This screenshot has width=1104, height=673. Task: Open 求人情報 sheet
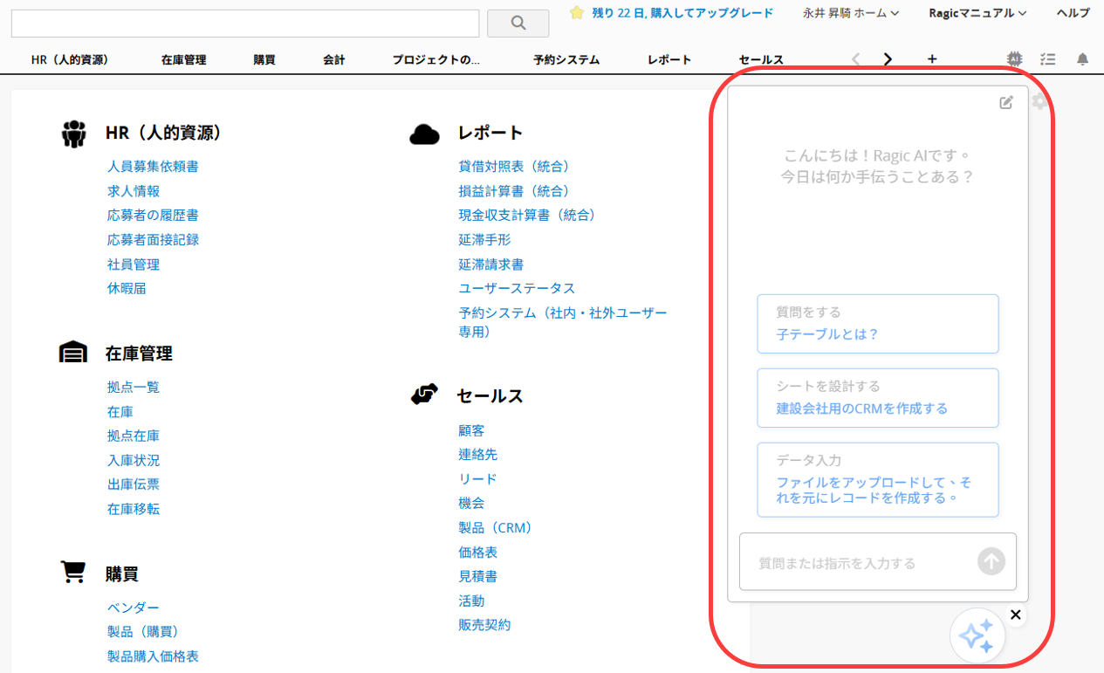tap(134, 190)
